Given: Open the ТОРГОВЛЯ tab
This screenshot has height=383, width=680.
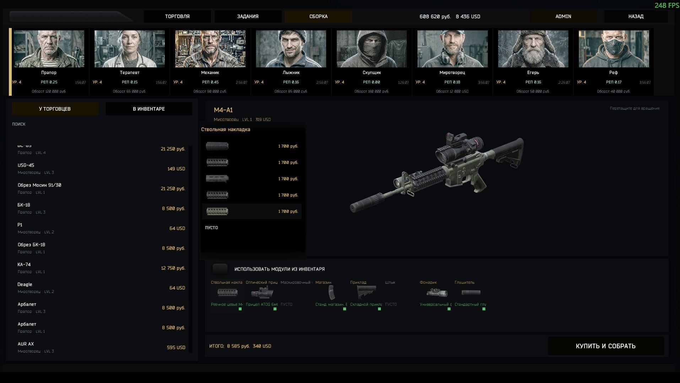Looking at the screenshot, I should (x=177, y=16).
